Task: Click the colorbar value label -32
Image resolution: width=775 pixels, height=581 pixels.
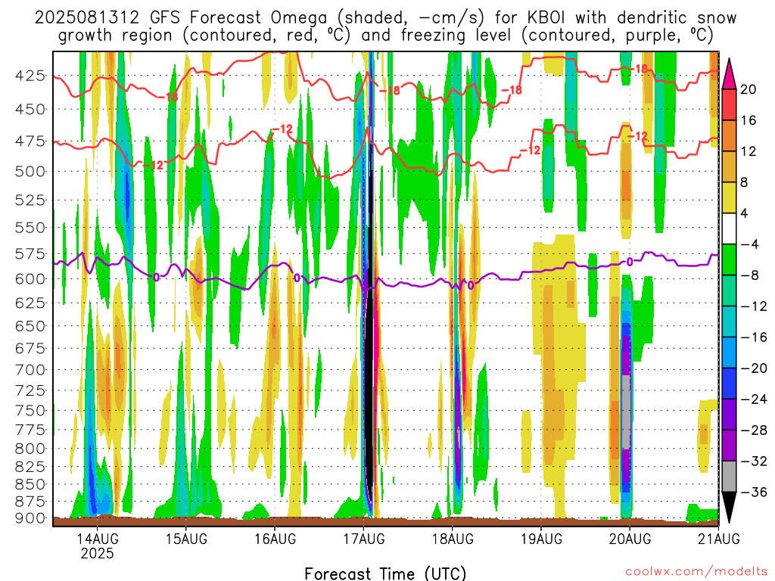Action: click(755, 461)
